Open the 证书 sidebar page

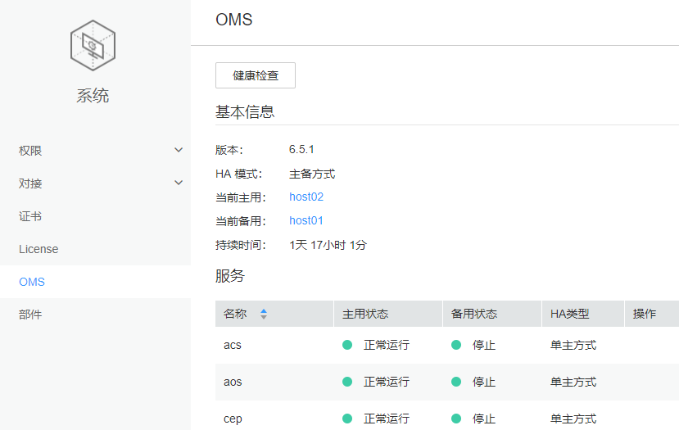30,216
